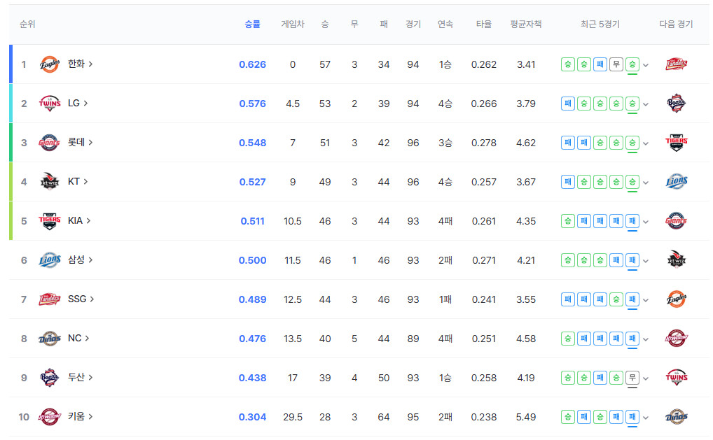Open the KIA team link
The height and width of the screenshot is (440, 713).
79,220
